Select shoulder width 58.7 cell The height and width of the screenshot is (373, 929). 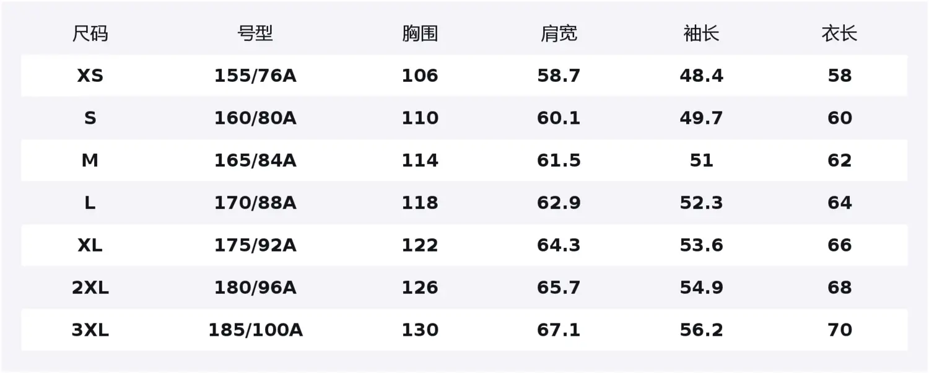[559, 76]
